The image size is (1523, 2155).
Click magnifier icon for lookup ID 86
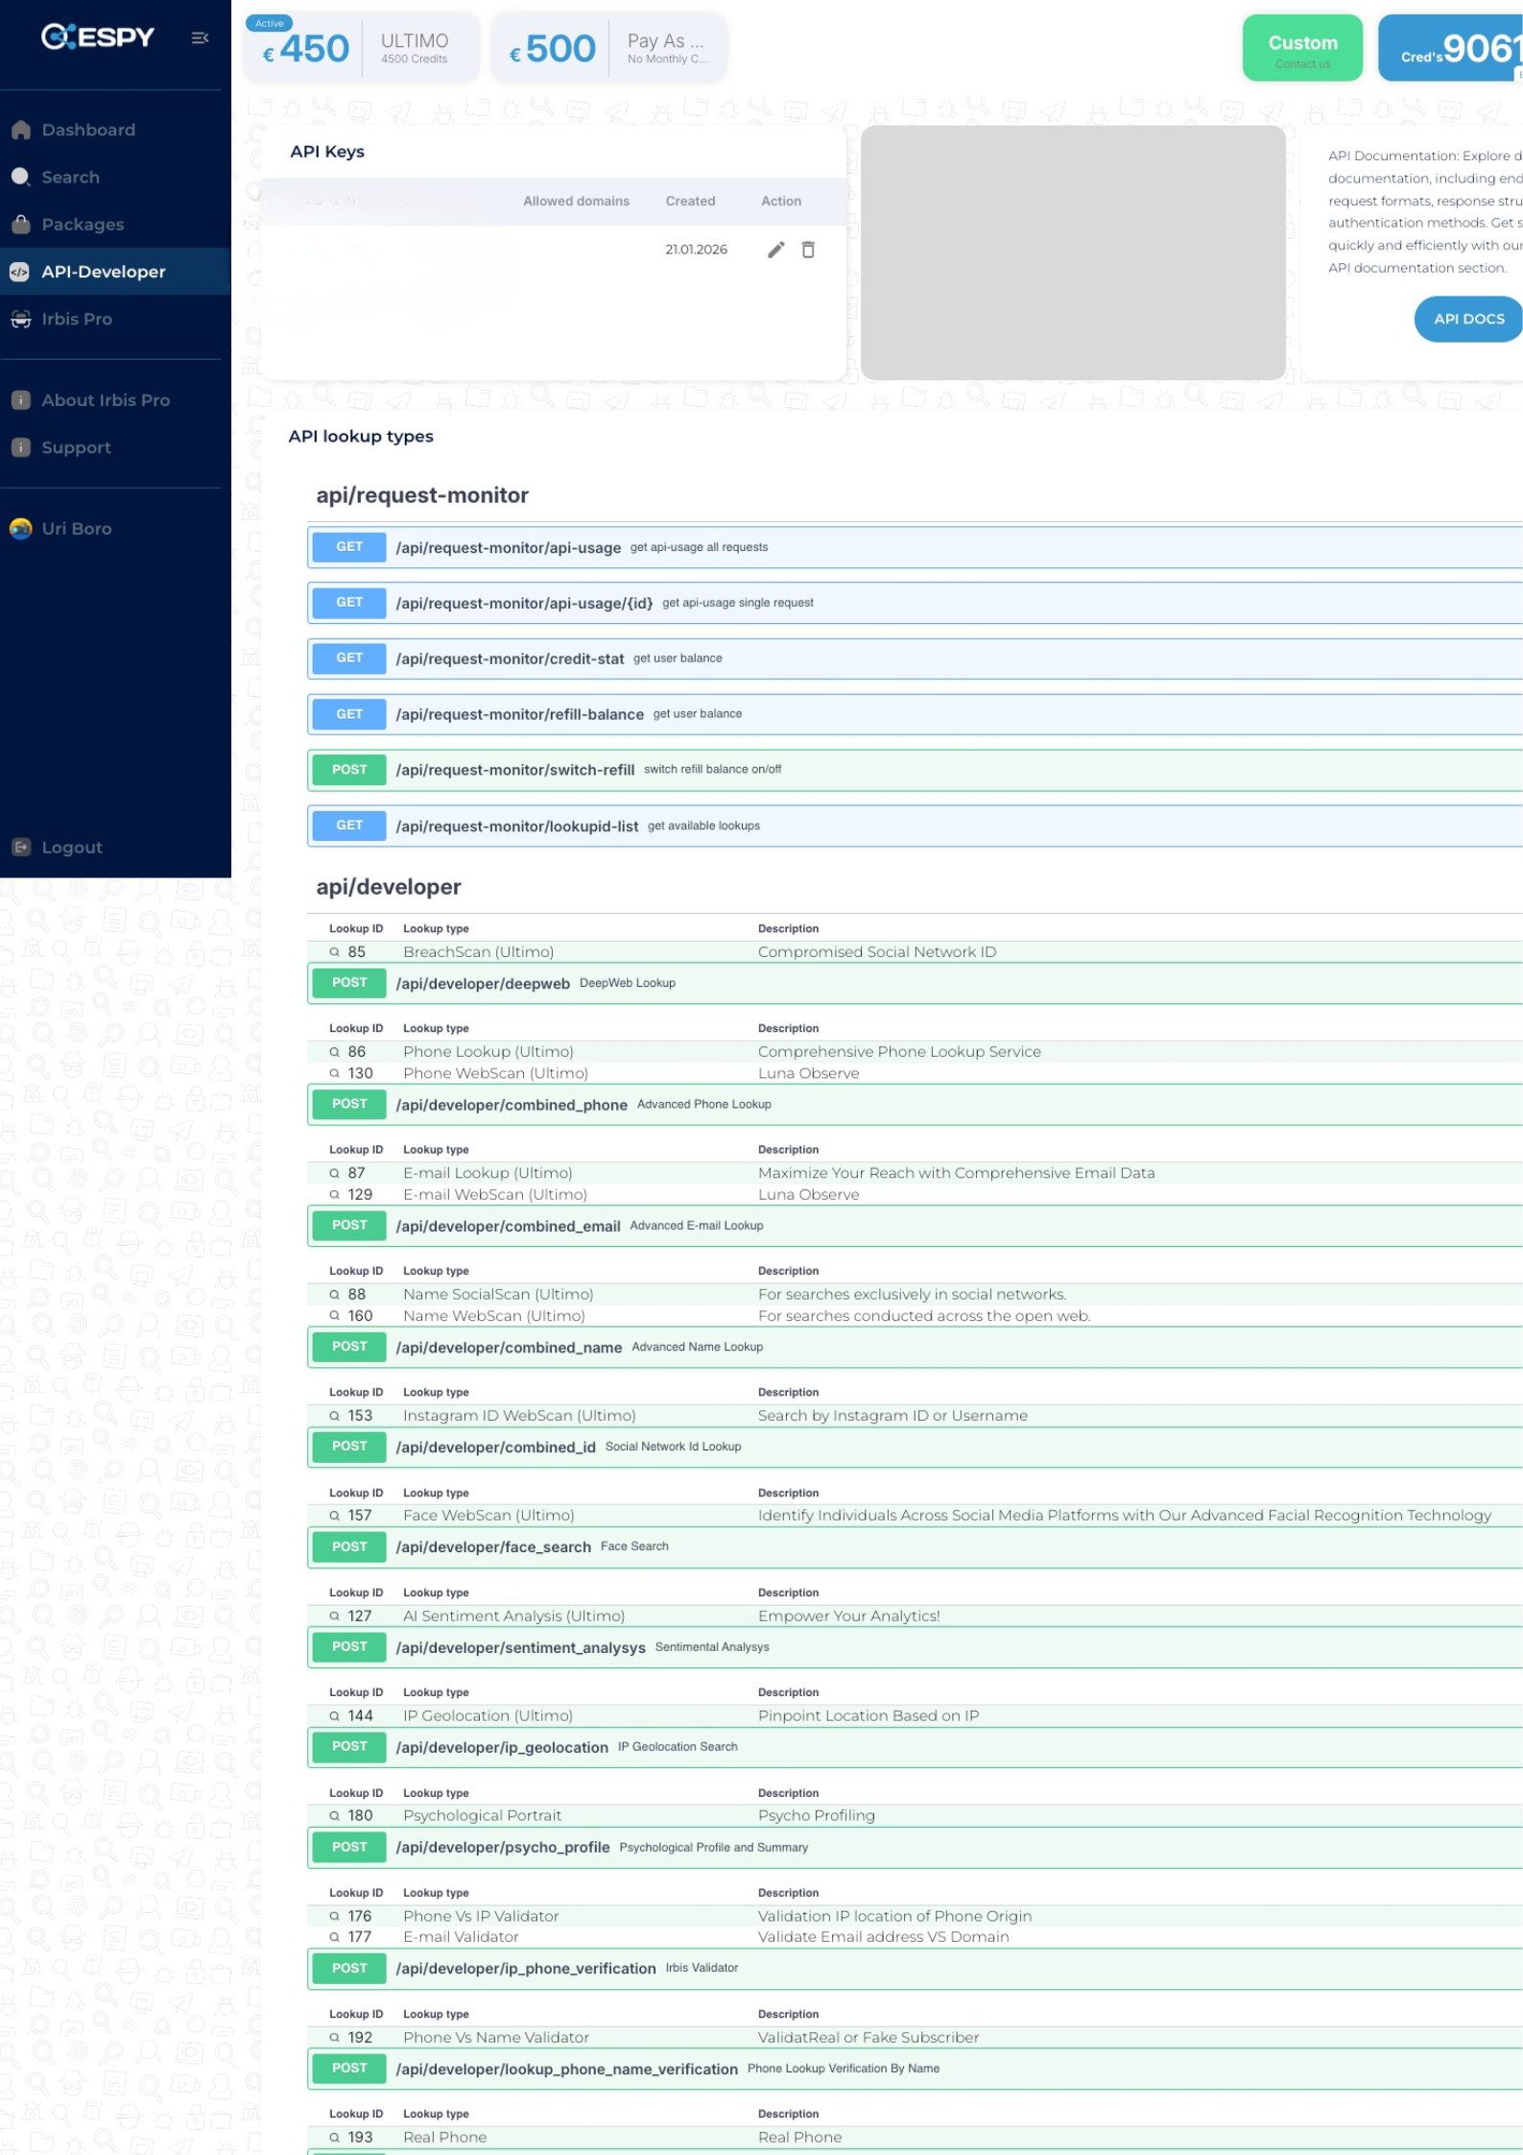tap(335, 1052)
